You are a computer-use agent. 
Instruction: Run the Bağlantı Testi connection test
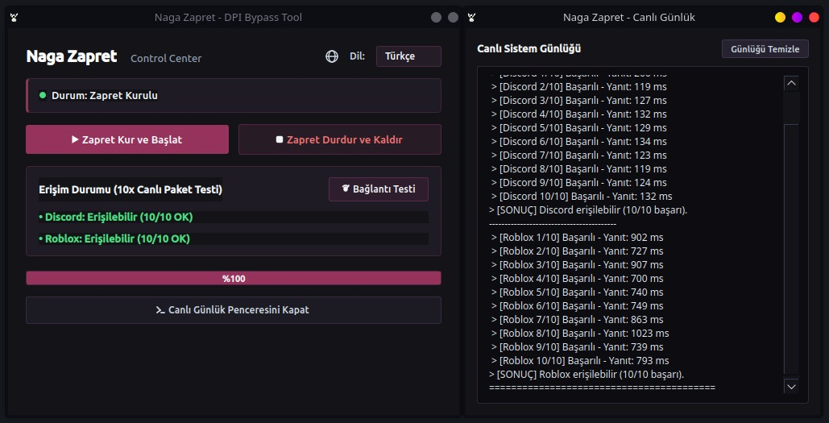click(x=379, y=189)
